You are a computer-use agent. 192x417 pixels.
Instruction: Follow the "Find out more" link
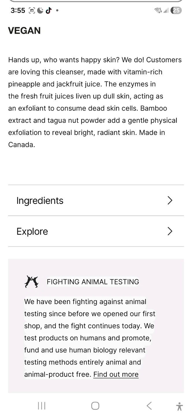click(x=116, y=374)
